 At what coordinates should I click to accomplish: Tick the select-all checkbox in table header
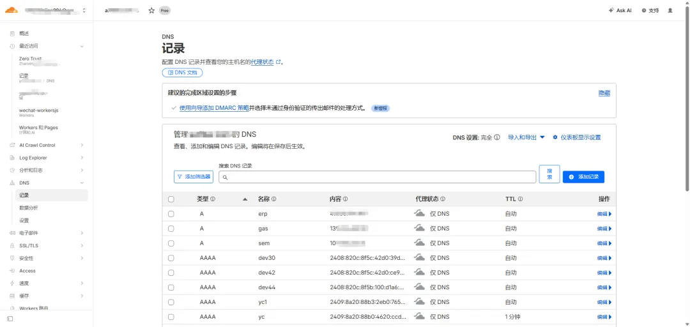[x=171, y=199]
